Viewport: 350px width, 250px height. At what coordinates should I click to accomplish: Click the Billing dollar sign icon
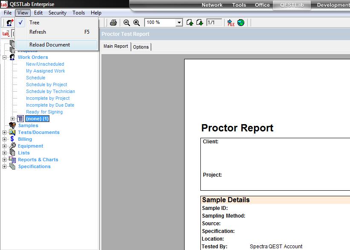12,139
